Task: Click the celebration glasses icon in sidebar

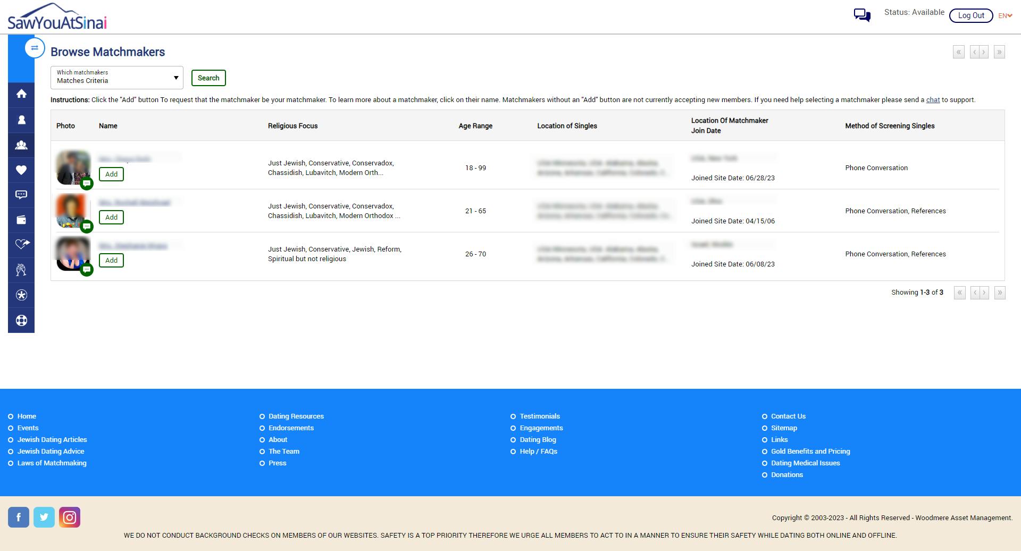Action: pos(22,270)
